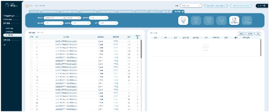Image resolution: width=269 pixels, height=112 pixels.
Task: Click the dimmed button just before the orange-X document button
Action: point(221,20)
